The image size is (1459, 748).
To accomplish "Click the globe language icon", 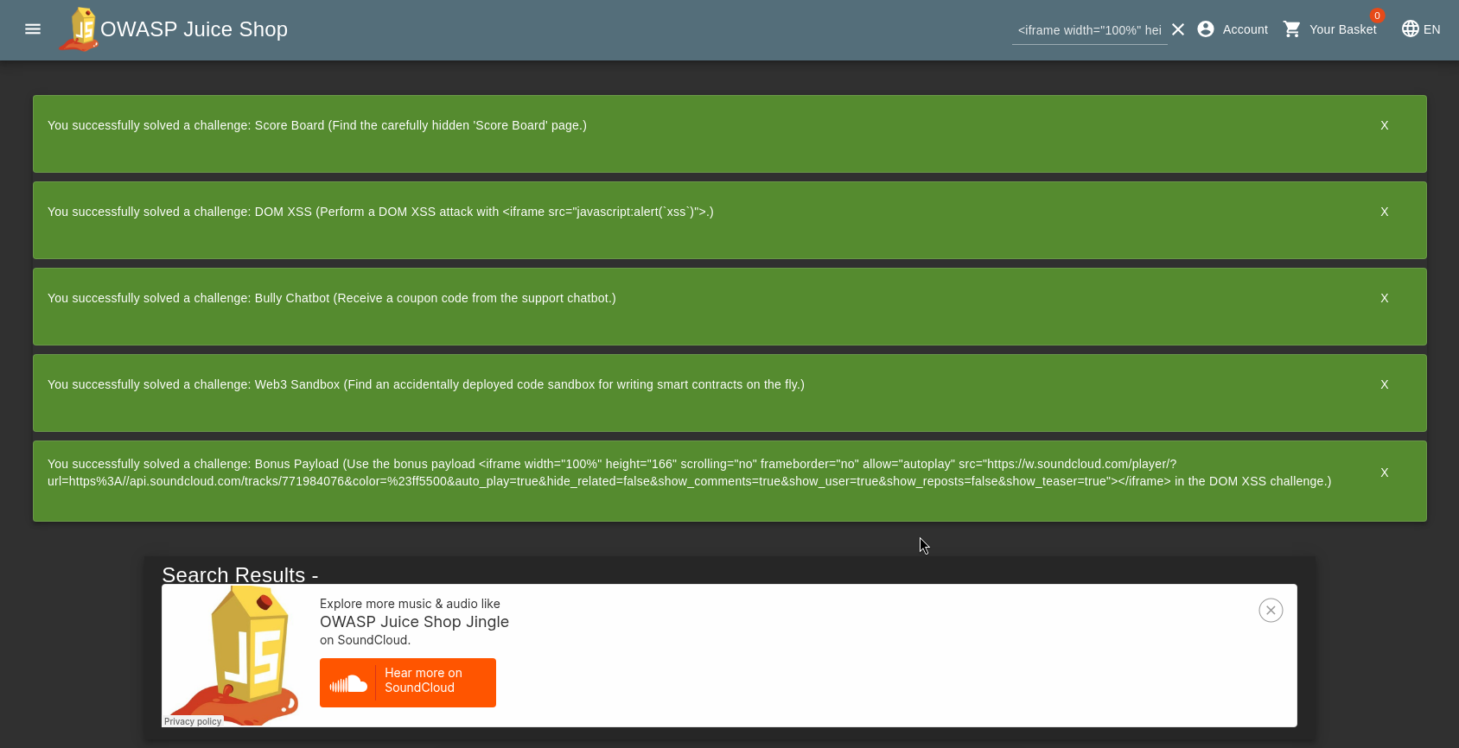I will pyautogui.click(x=1410, y=29).
